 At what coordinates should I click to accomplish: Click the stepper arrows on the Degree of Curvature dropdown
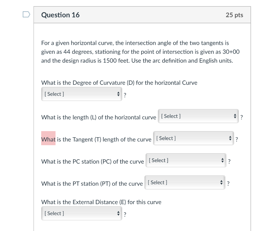coord(118,94)
